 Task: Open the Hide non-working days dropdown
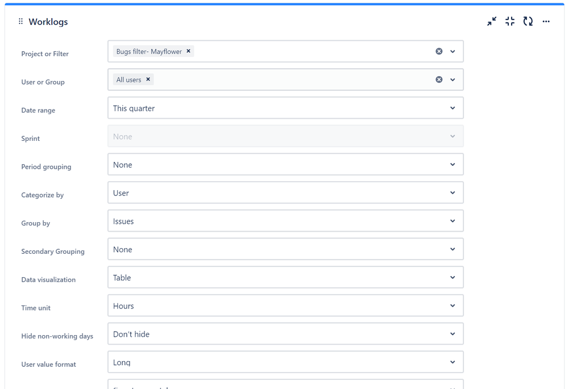click(x=285, y=334)
